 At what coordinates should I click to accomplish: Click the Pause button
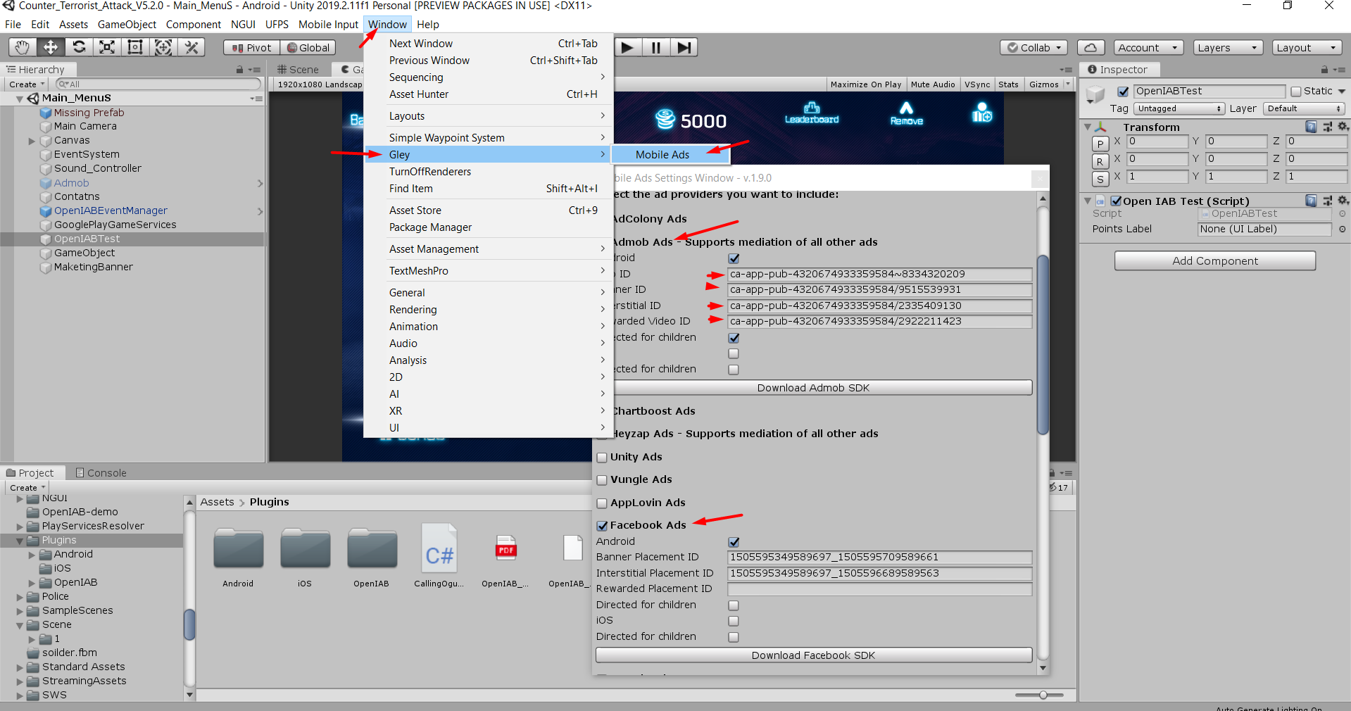(x=655, y=47)
